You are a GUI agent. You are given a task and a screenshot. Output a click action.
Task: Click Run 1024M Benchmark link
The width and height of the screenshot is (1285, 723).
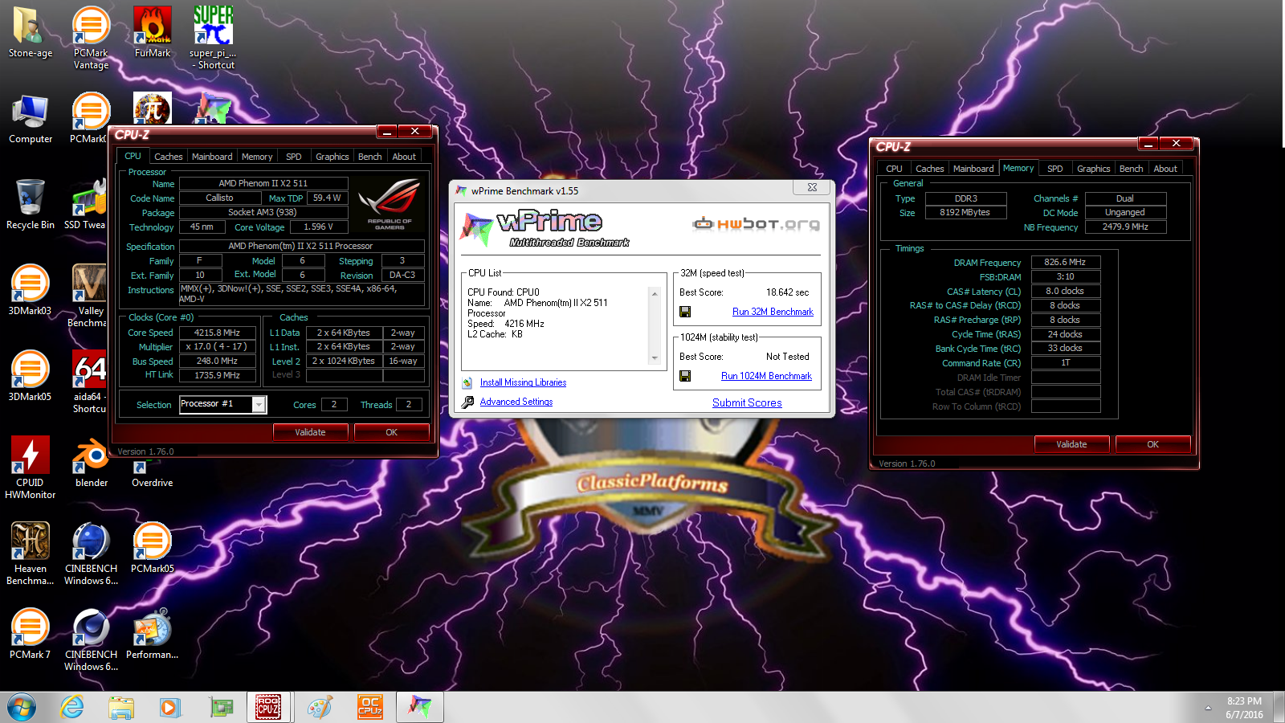(766, 376)
